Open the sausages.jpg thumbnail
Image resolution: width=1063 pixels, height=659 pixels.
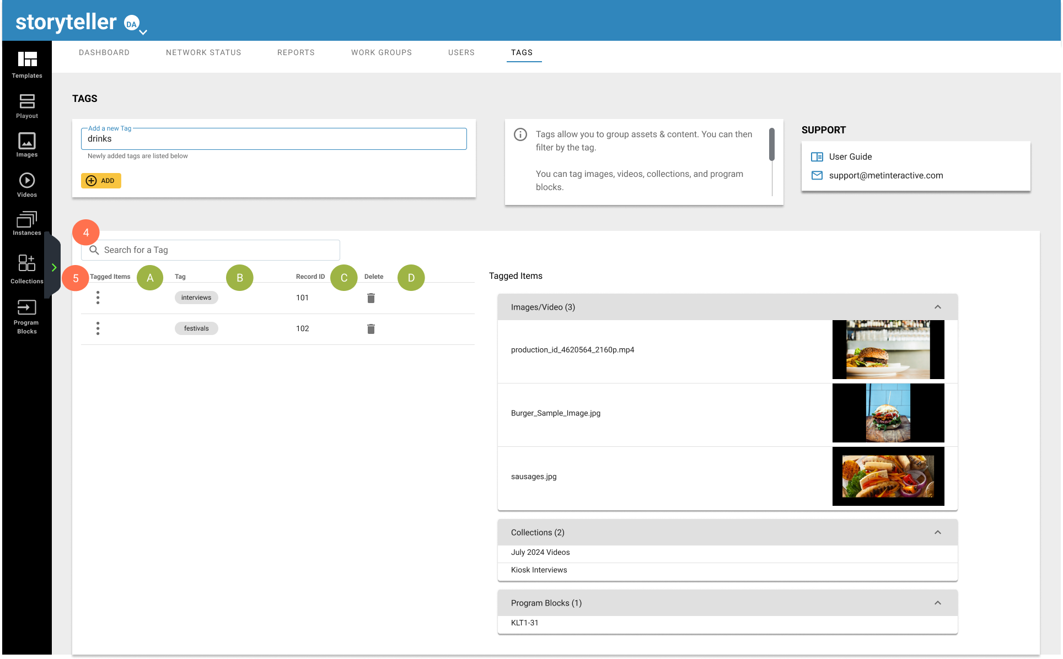pyautogui.click(x=888, y=476)
